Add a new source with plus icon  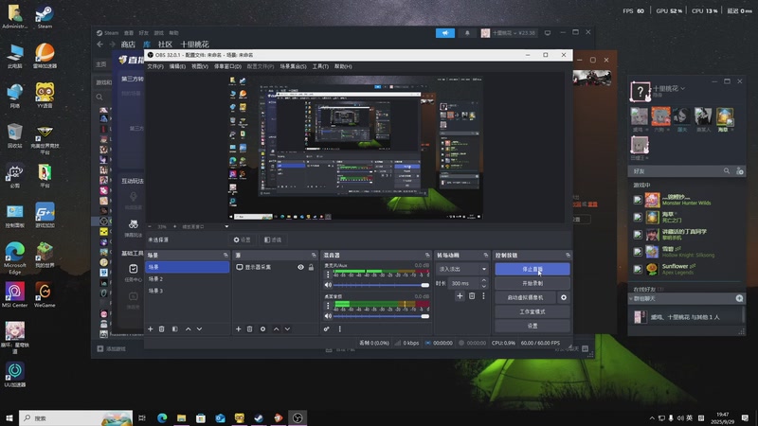click(239, 328)
